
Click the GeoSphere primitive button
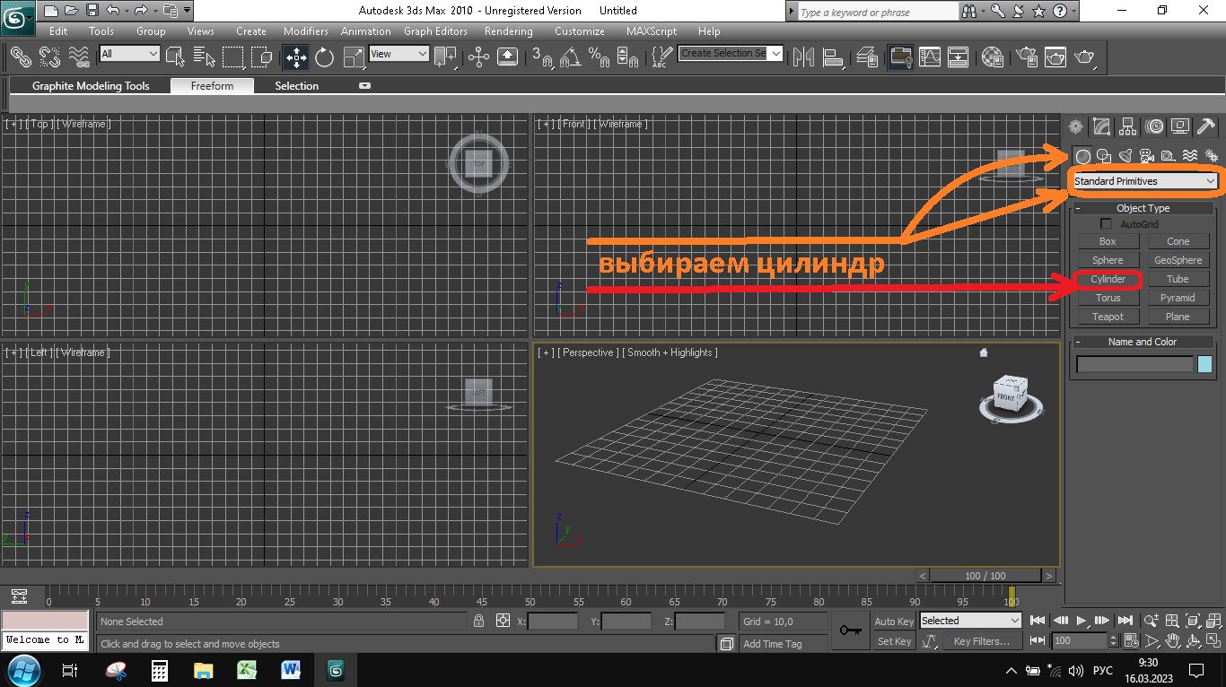coord(1178,260)
